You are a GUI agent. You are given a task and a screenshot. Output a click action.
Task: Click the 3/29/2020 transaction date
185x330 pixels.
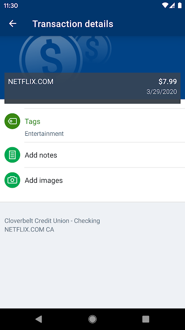pyautogui.click(x=162, y=92)
